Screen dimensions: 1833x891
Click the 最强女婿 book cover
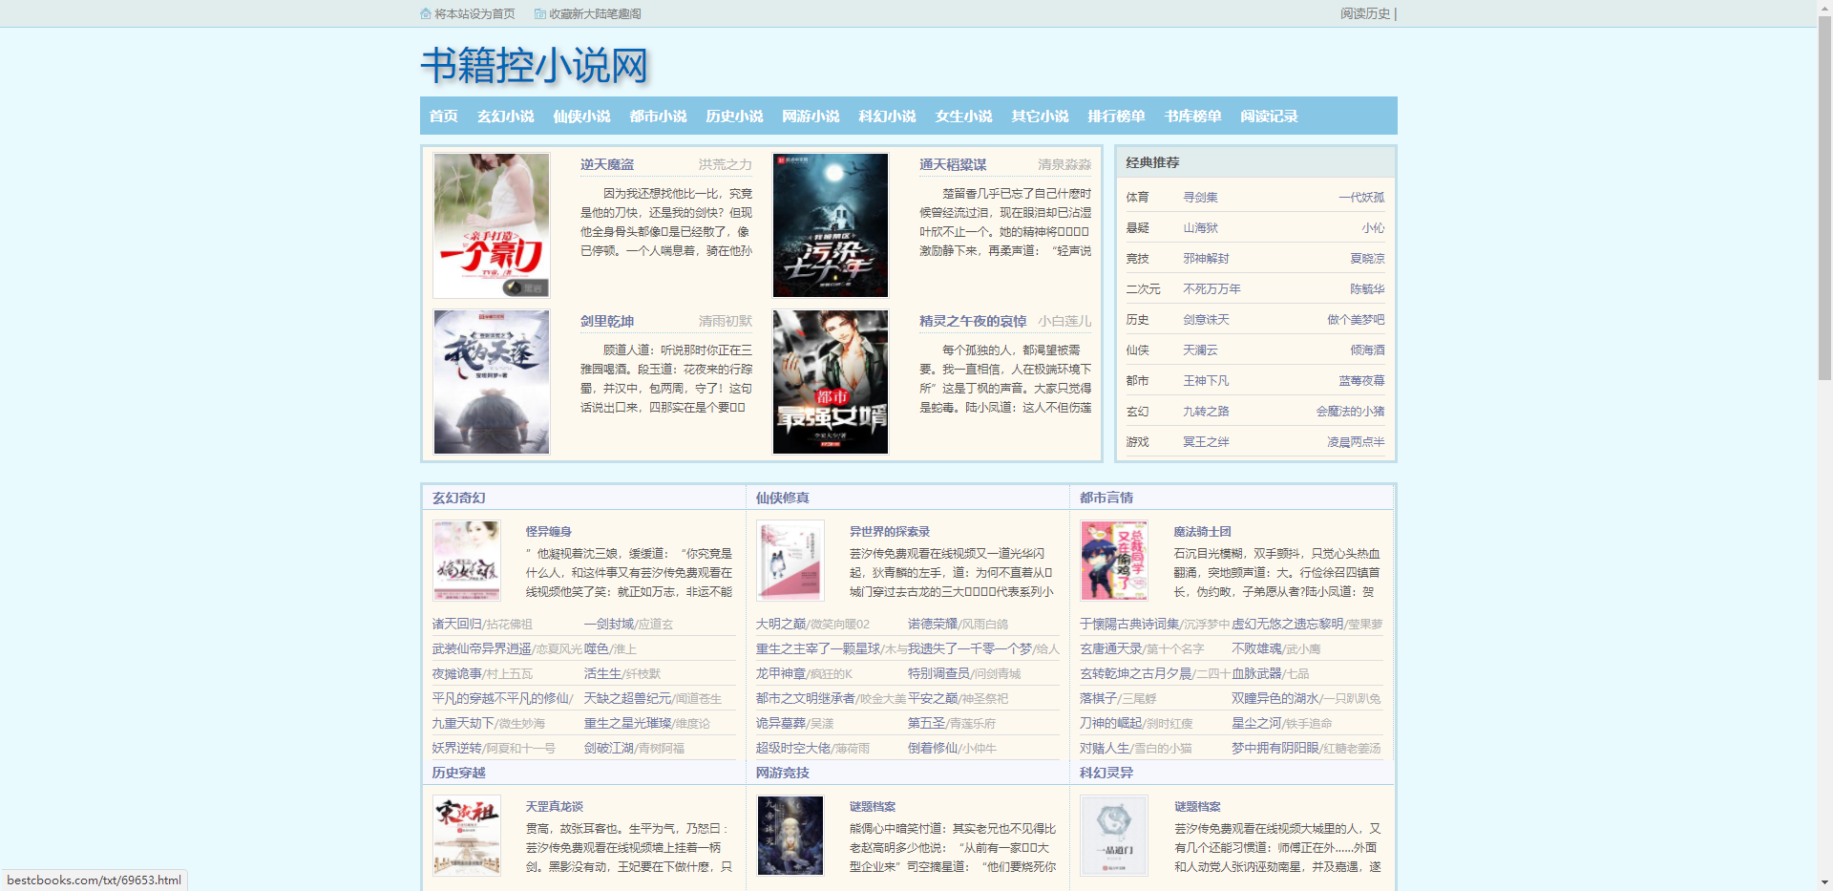830,381
